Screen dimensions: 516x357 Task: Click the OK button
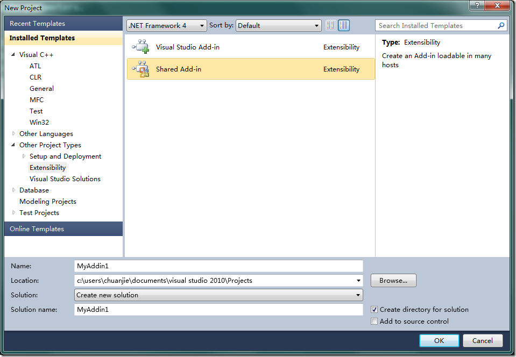tap(439, 340)
